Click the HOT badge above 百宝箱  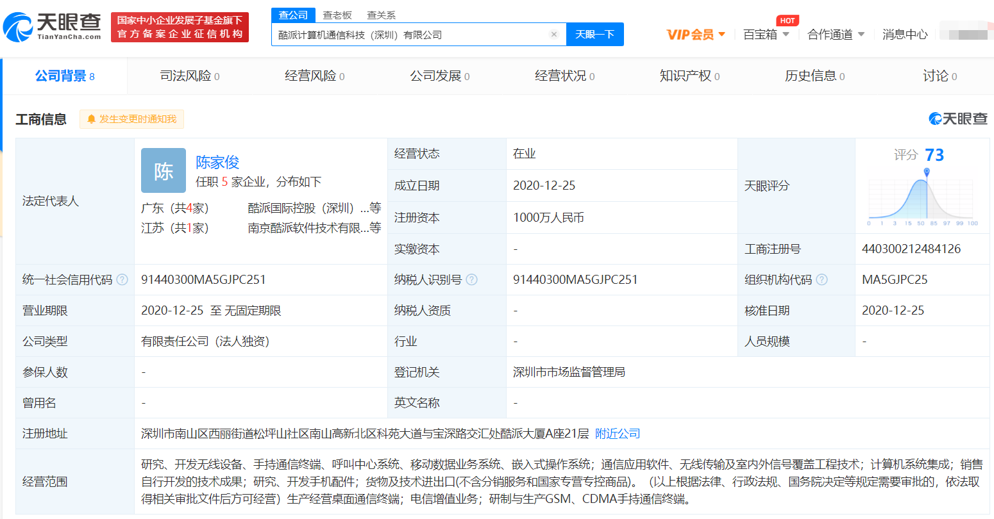pyautogui.click(x=788, y=21)
